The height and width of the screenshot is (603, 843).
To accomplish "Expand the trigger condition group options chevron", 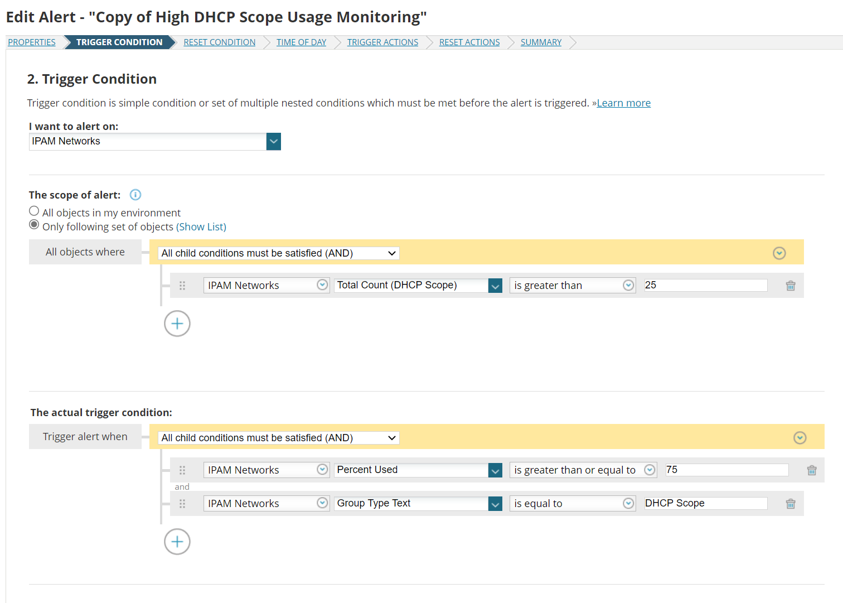I will tap(800, 438).
